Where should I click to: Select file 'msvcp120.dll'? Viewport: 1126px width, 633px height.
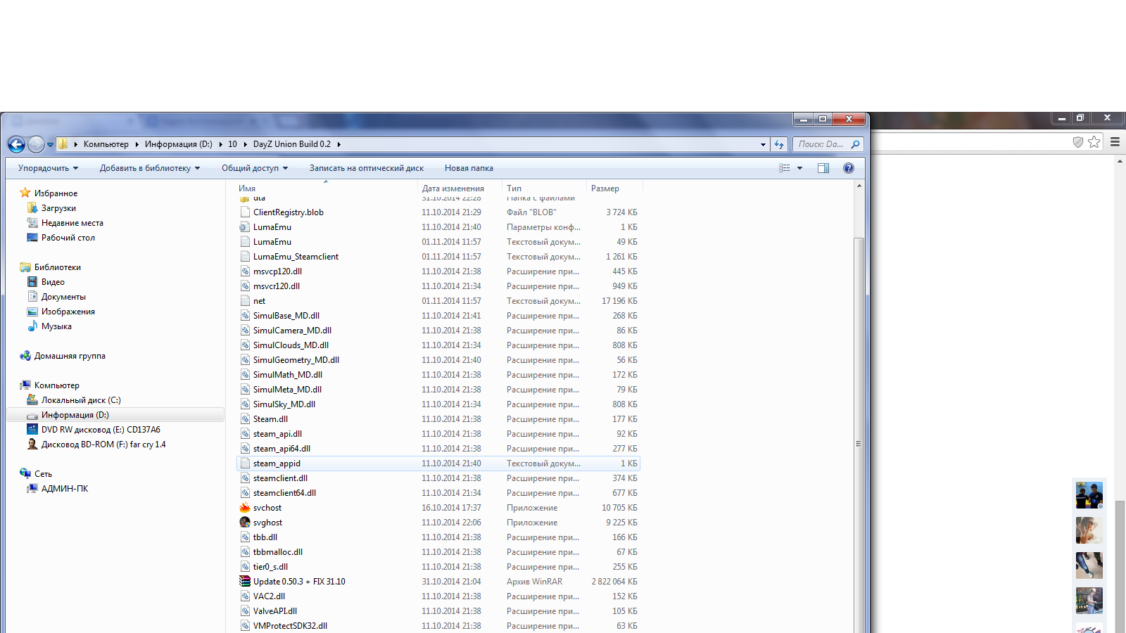[x=277, y=271]
